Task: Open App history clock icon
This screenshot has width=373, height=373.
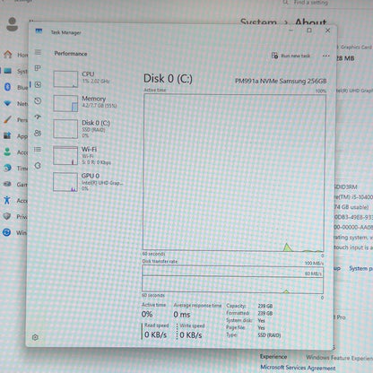Action: [x=38, y=100]
